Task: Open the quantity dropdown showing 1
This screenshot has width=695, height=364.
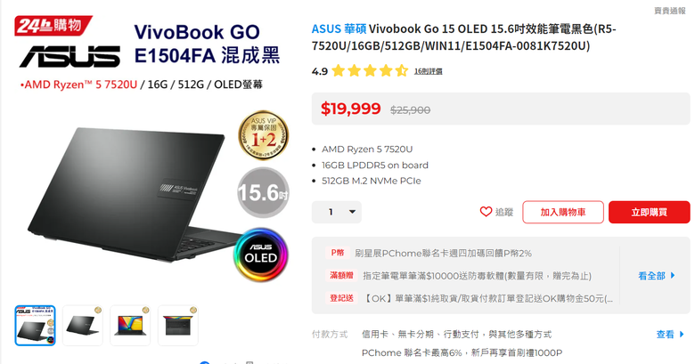Action: (x=337, y=212)
